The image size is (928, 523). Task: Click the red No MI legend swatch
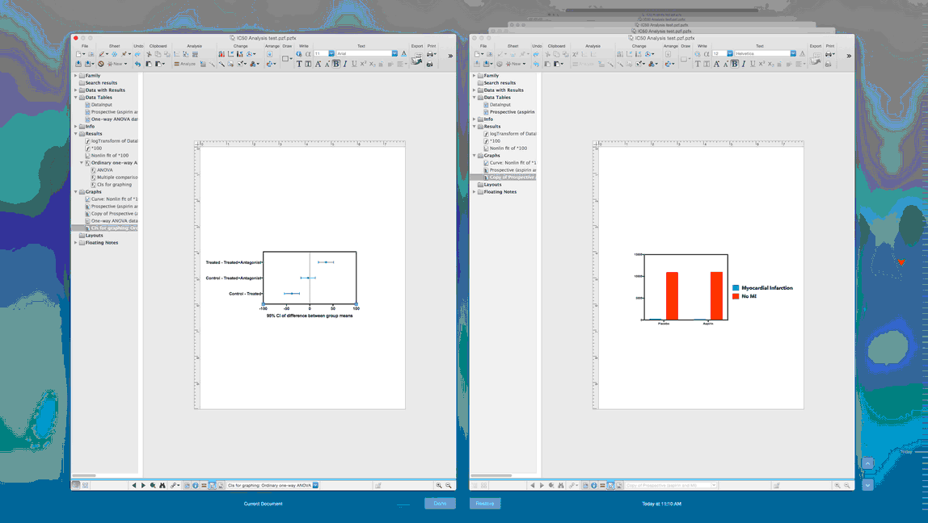(736, 296)
